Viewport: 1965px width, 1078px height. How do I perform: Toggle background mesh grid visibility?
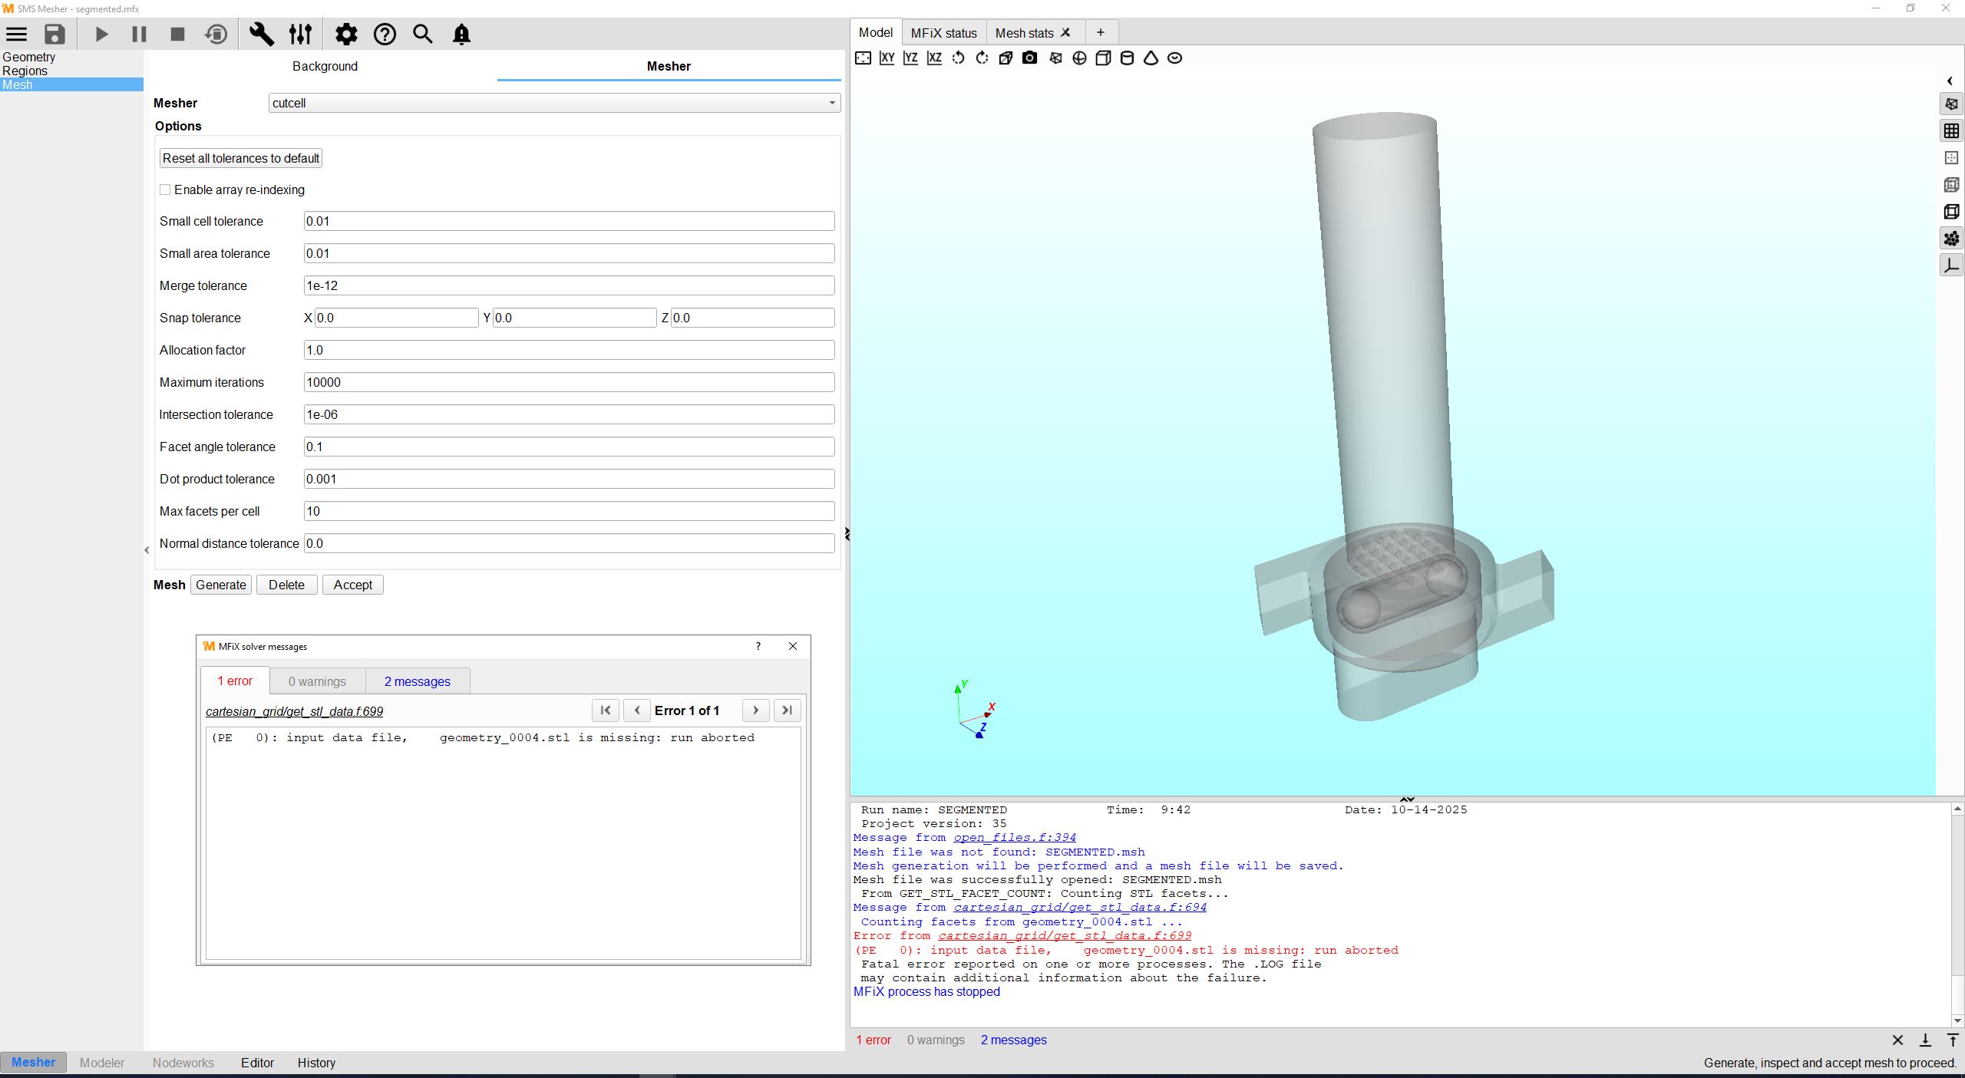[x=1950, y=131]
